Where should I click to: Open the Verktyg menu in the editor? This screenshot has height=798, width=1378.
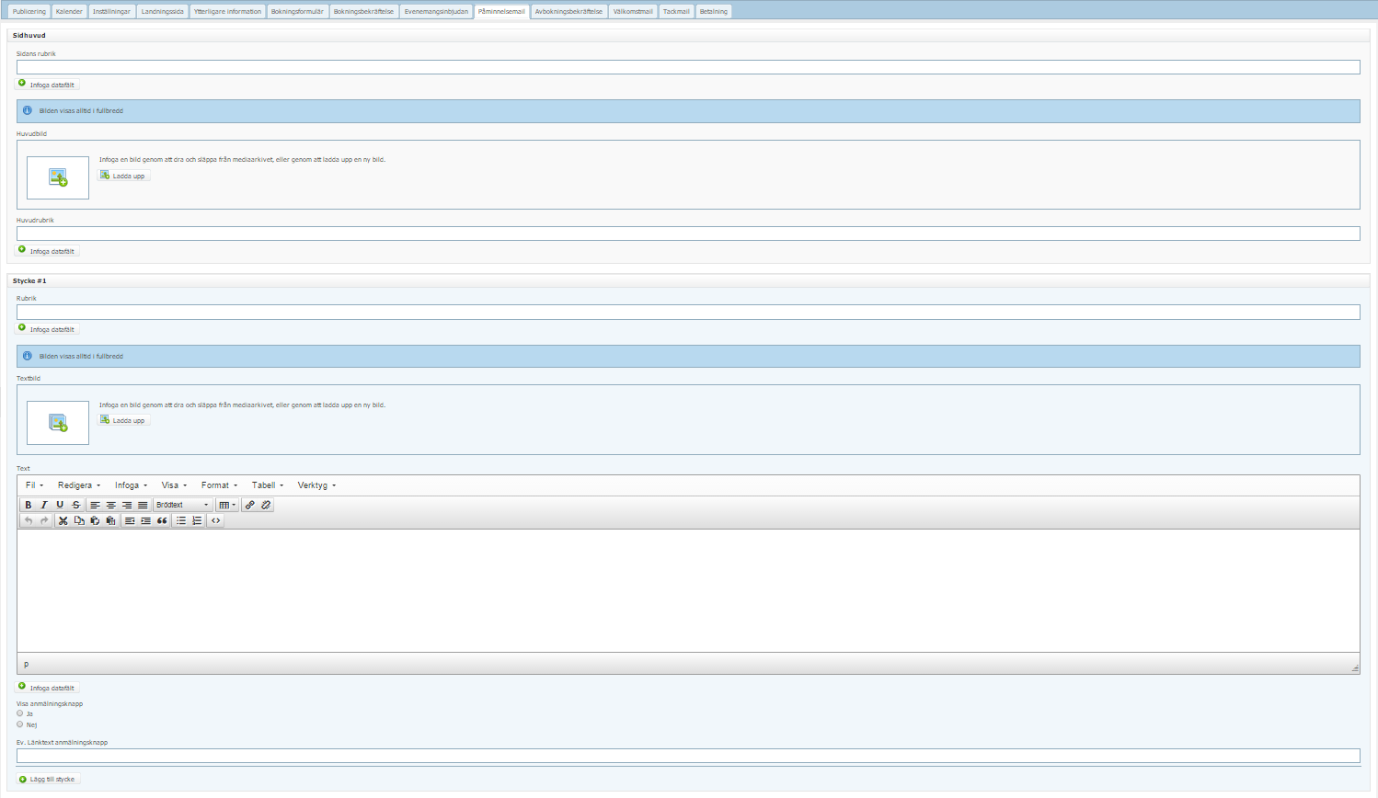tap(316, 485)
